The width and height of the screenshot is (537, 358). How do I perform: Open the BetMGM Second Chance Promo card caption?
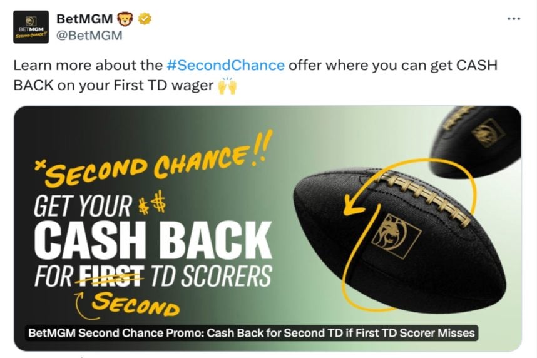pos(252,333)
